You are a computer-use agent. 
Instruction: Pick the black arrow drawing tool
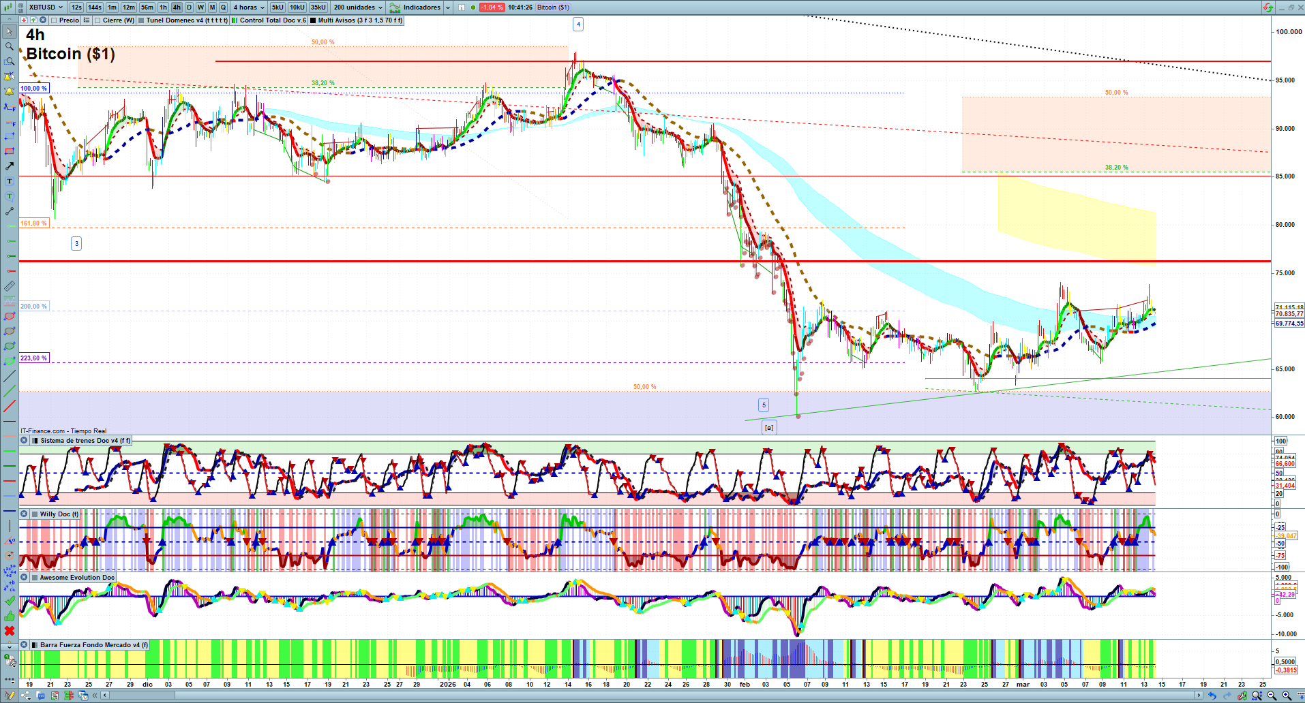[x=10, y=166]
